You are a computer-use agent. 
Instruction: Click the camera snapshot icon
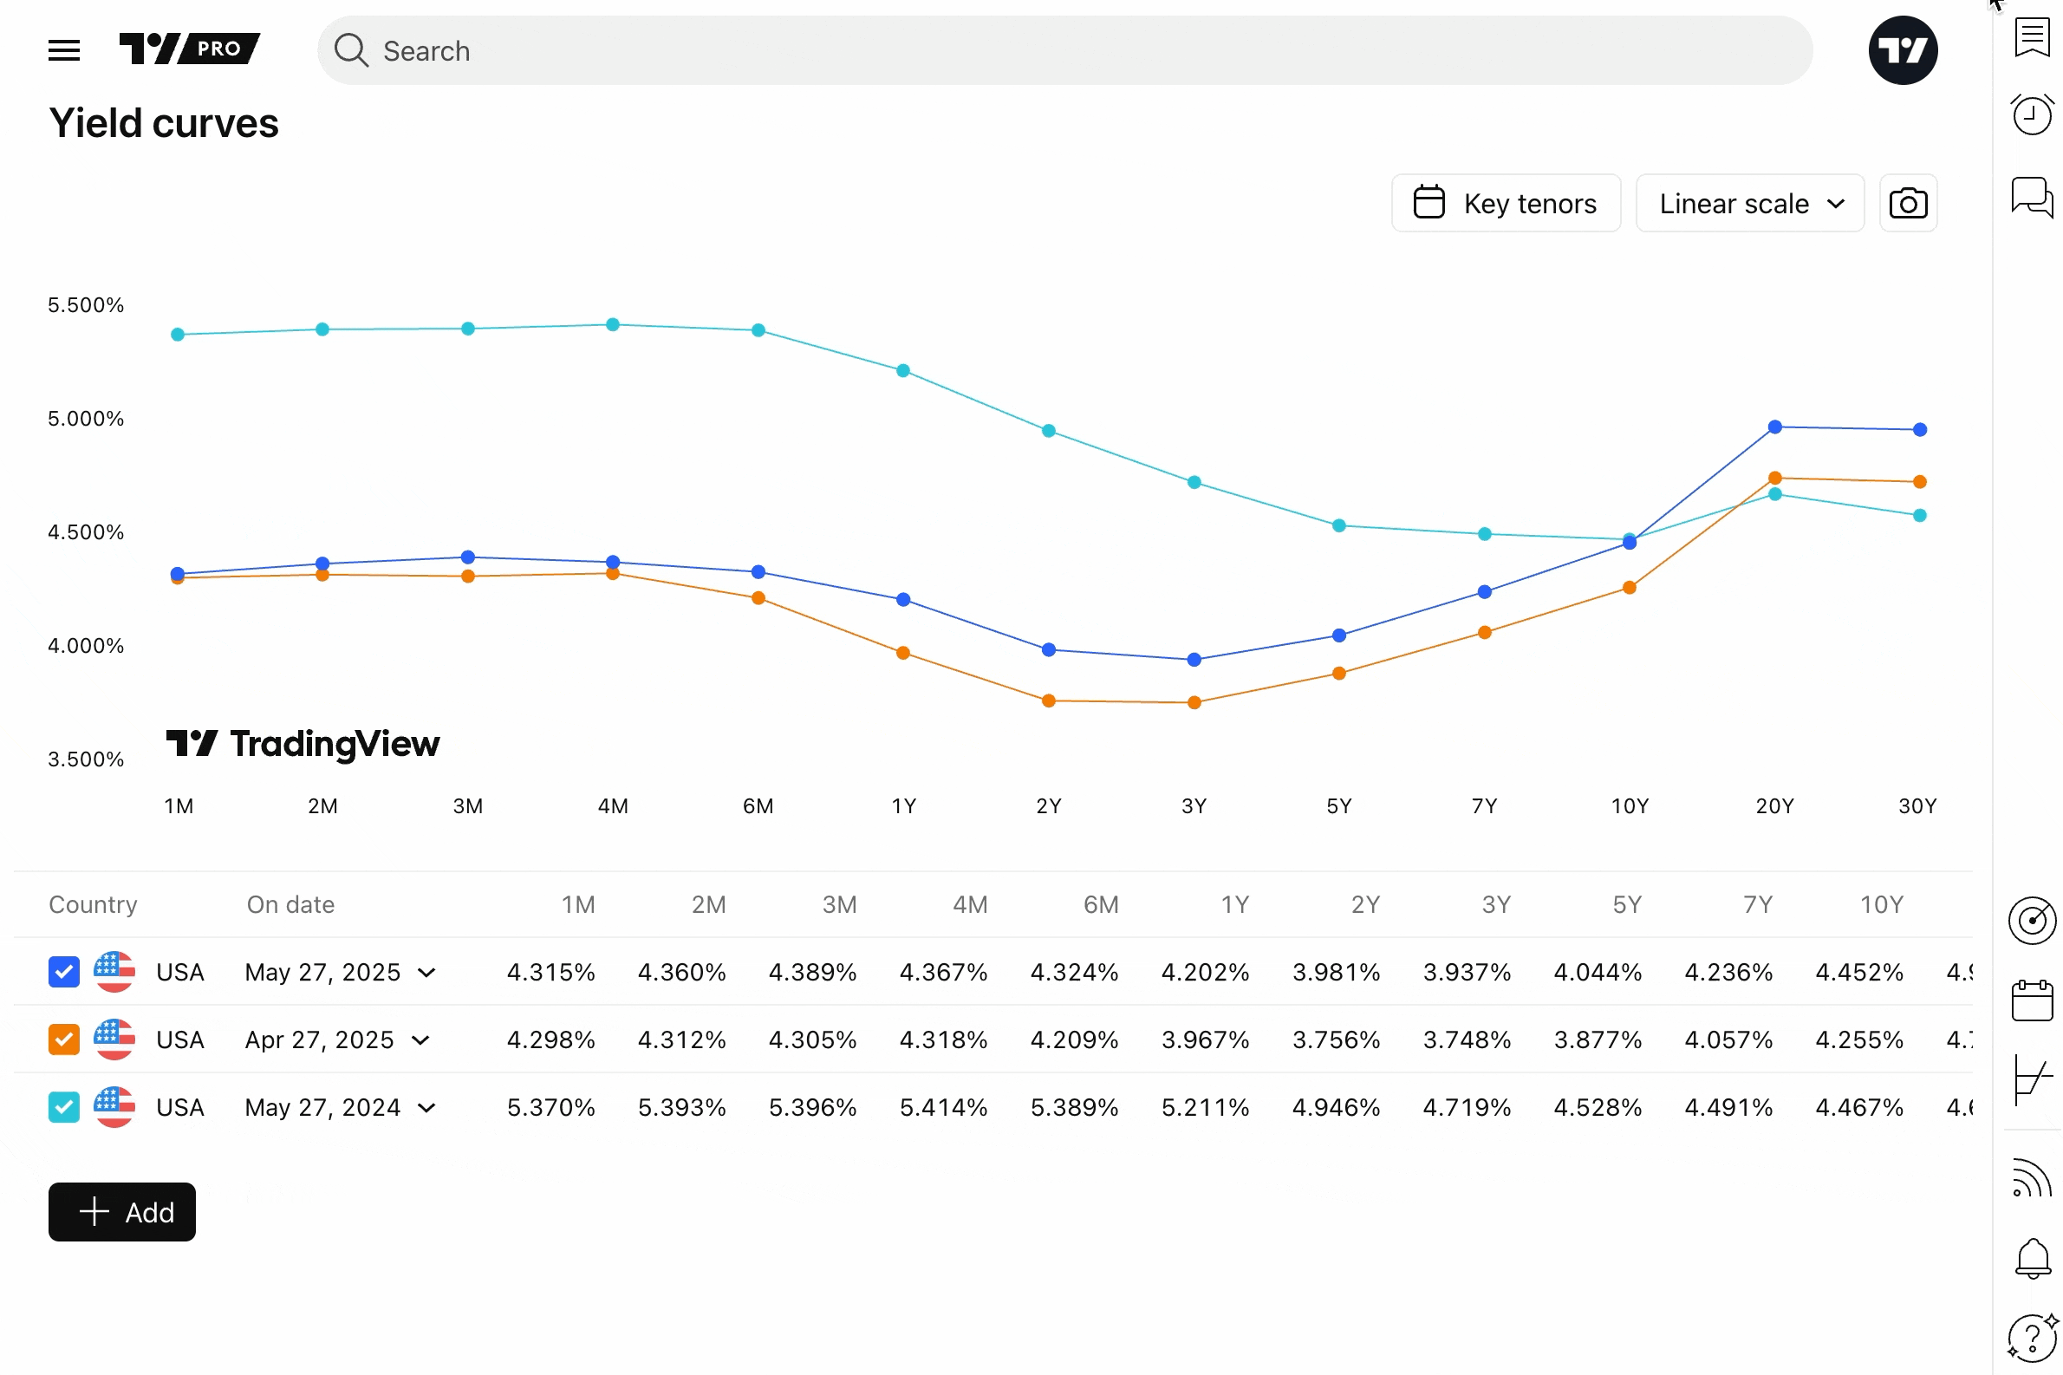(1907, 204)
